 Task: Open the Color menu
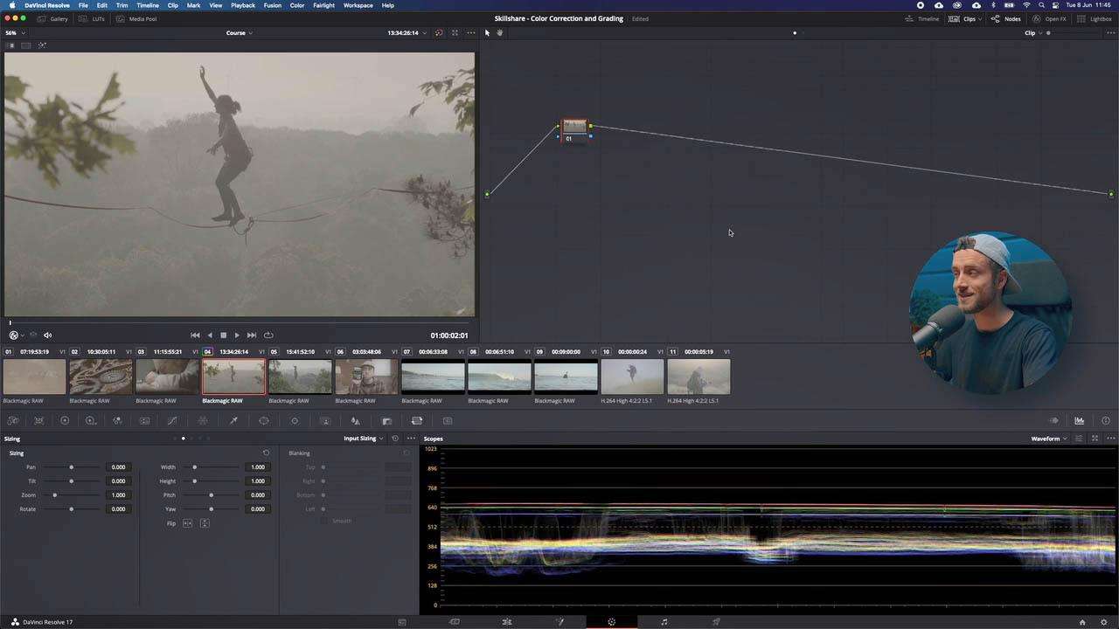pos(297,5)
